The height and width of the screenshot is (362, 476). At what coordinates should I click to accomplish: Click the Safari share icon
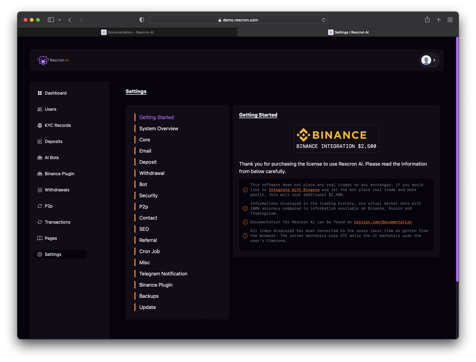coord(427,20)
